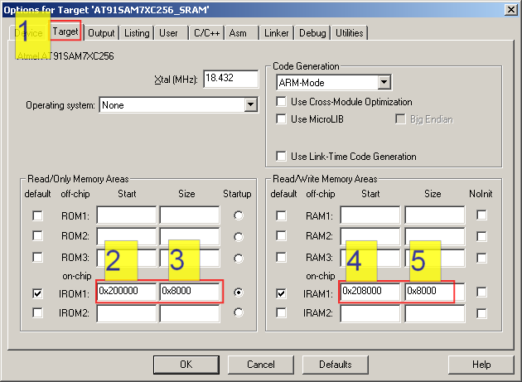Image resolution: width=522 pixels, height=382 pixels.
Task: Uncheck the IROM1 default checkbox
Action: (x=37, y=293)
